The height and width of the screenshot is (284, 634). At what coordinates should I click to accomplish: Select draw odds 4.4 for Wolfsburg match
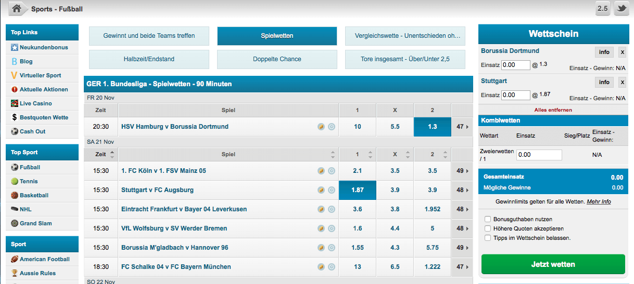[x=395, y=228]
